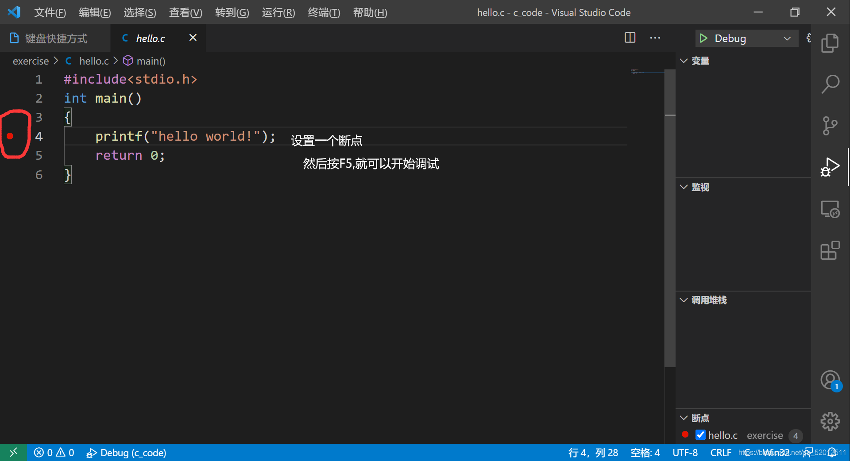Switch to the 键盘快捷方式 tab
This screenshot has width=850, height=461.
[55, 38]
